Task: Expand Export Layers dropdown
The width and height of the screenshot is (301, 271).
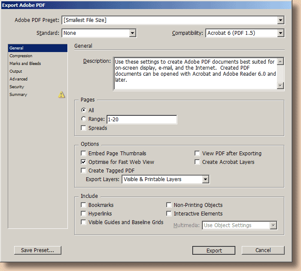Action: 205,179
